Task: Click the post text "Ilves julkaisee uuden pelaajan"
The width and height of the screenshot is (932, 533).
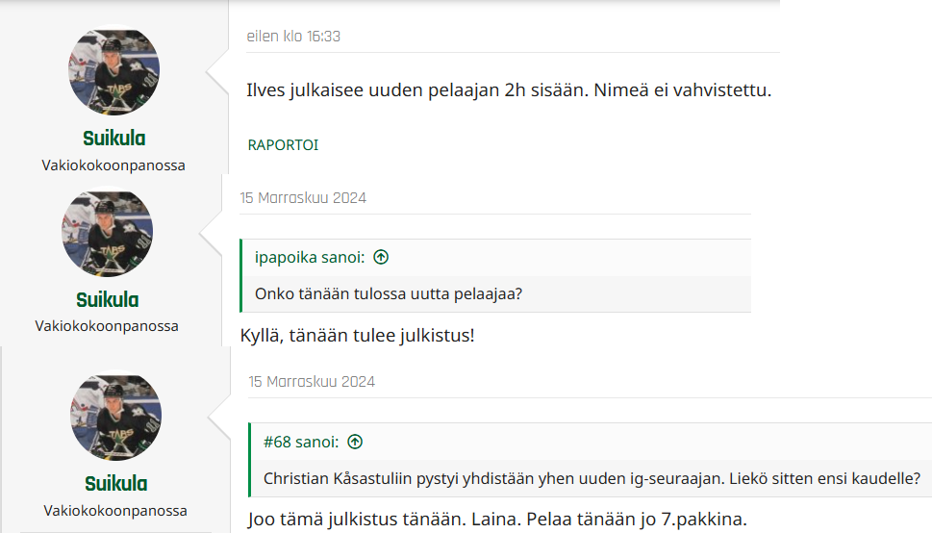Action: (x=510, y=91)
